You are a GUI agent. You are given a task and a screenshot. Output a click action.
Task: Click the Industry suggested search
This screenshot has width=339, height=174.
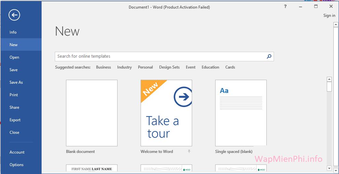point(124,67)
